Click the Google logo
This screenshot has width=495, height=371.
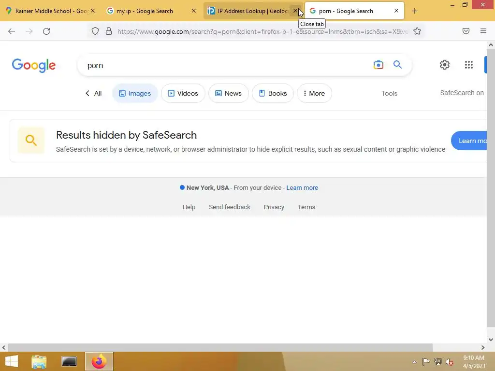[34, 65]
